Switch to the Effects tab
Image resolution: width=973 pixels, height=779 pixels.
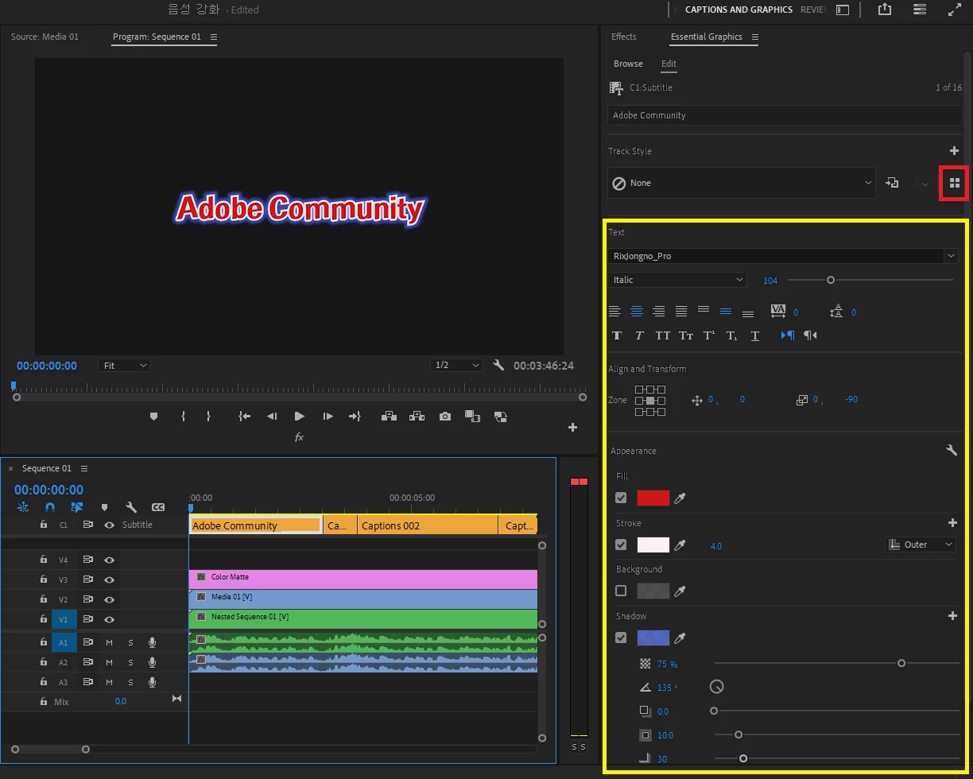(x=623, y=37)
